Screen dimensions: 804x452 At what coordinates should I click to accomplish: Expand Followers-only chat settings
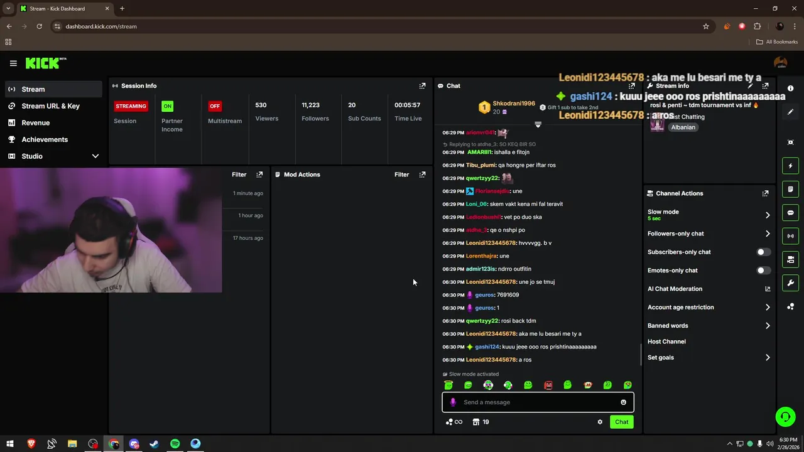coord(767,234)
